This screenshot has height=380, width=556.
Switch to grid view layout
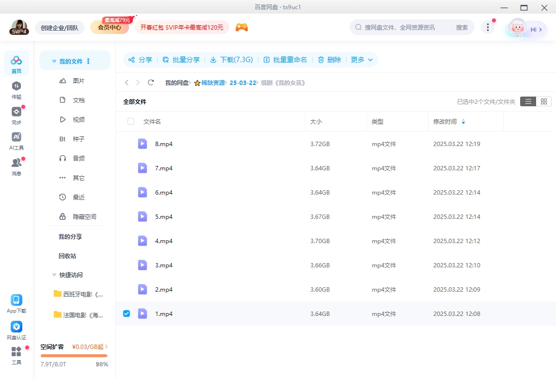point(543,101)
